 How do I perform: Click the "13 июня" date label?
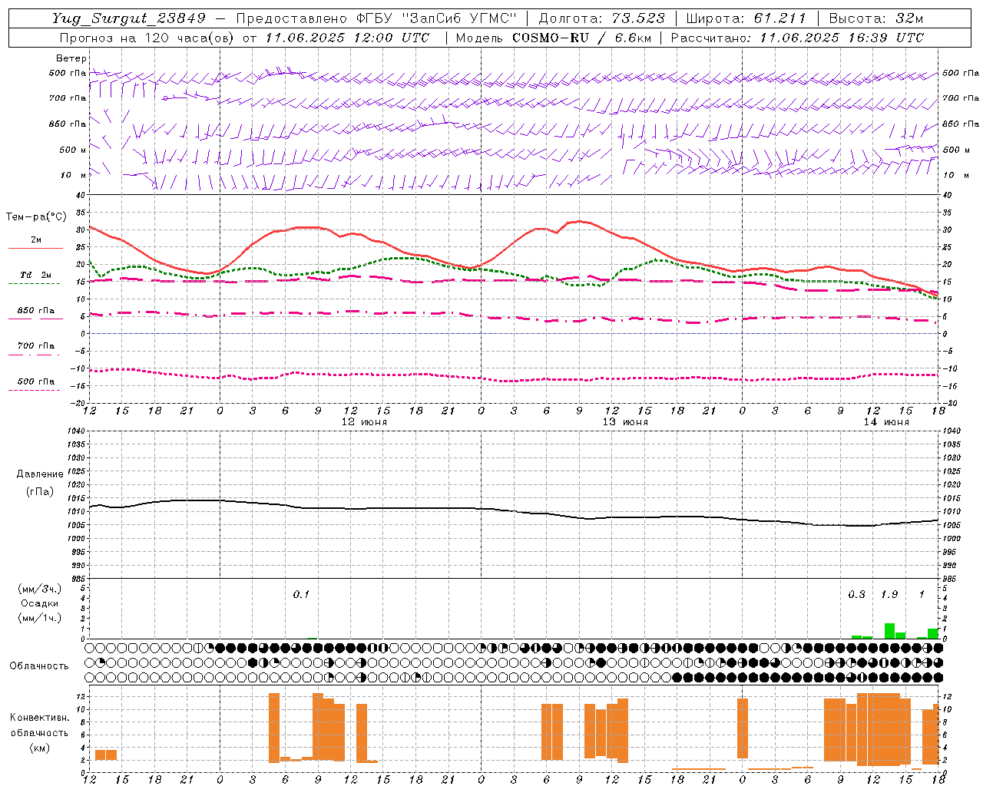(624, 422)
